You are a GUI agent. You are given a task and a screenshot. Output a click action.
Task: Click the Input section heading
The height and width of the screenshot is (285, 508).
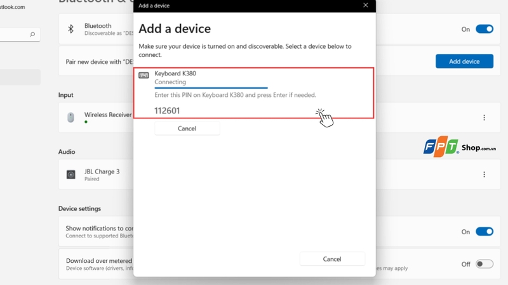point(66,95)
